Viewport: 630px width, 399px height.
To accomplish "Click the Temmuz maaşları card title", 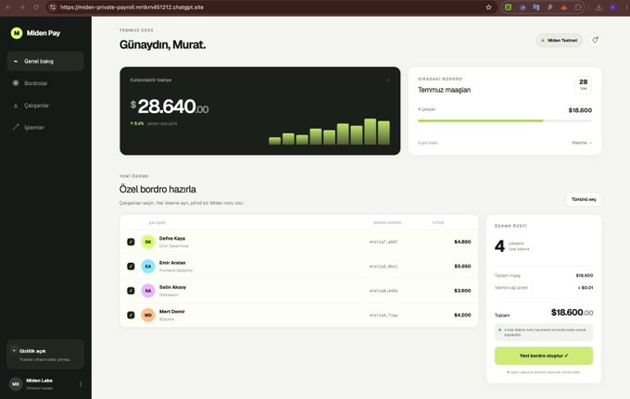I will click(444, 90).
